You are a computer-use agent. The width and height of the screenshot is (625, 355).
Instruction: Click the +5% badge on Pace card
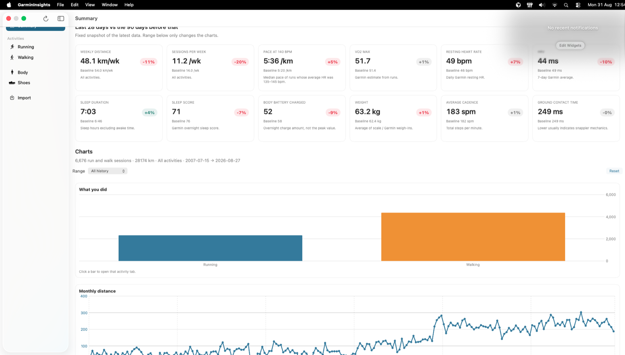tap(332, 62)
